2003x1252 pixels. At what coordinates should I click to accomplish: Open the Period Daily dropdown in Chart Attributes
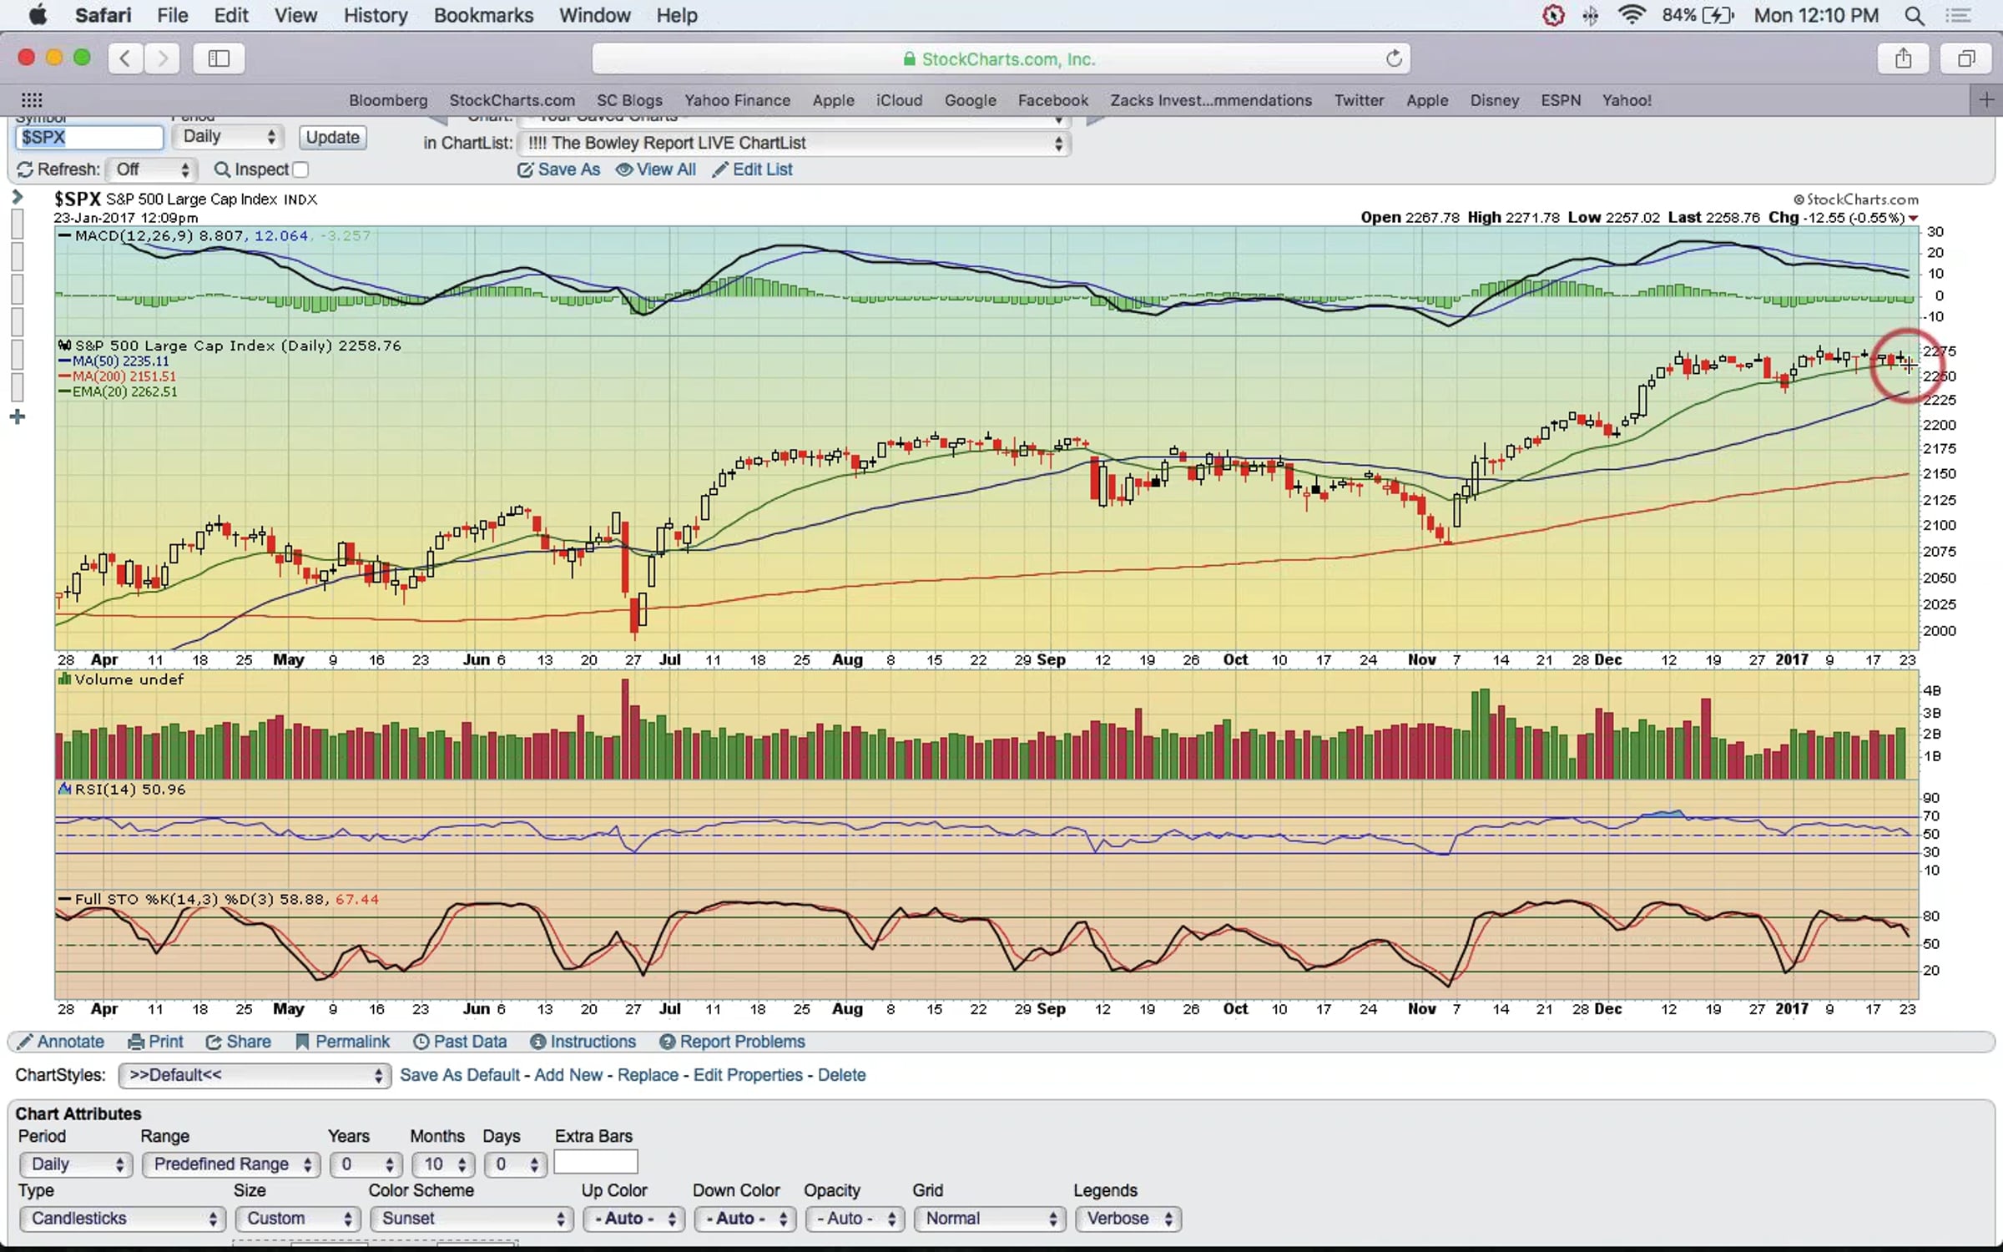[75, 1164]
